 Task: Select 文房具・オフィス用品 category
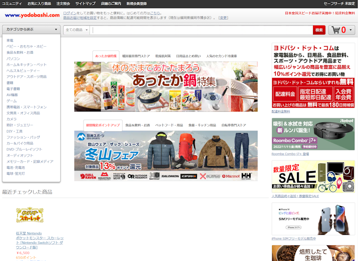[23, 113]
